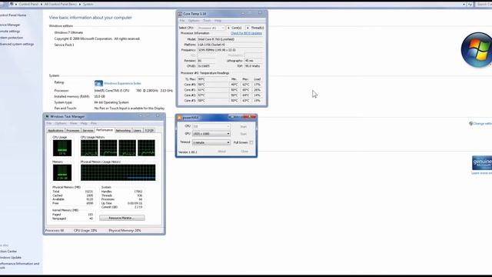Screen dimensions: 492x277
Task: Switch to the Users tab
Action: pyautogui.click(x=138, y=130)
